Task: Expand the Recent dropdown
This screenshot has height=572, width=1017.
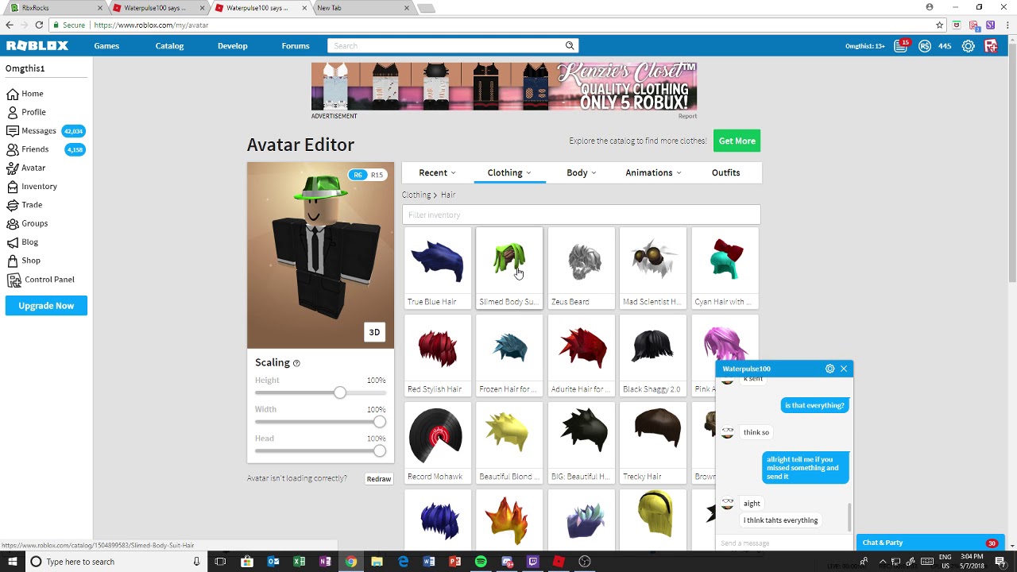Action: [x=437, y=172]
